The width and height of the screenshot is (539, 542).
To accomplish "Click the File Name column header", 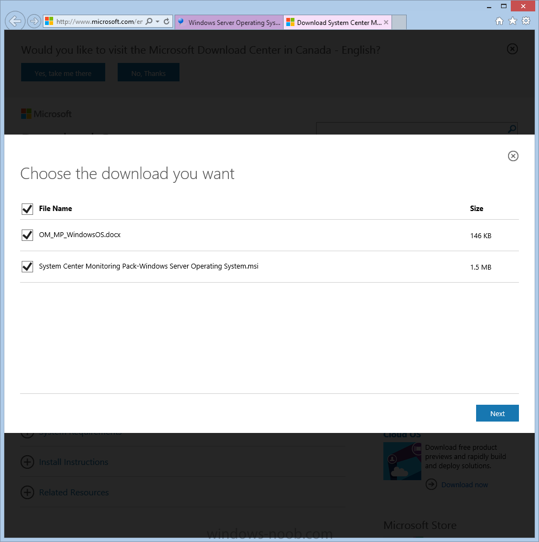I will point(56,208).
